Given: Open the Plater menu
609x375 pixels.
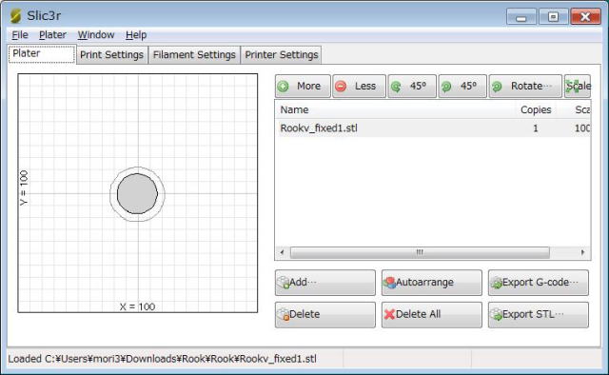Looking at the screenshot, I should pos(52,35).
